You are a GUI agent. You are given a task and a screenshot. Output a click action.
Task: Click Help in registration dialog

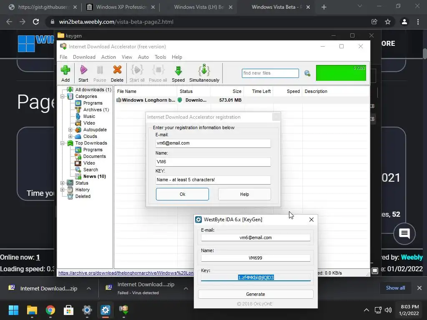pyautogui.click(x=244, y=194)
